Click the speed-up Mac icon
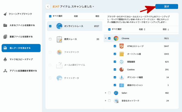 click(x=5, y=59)
